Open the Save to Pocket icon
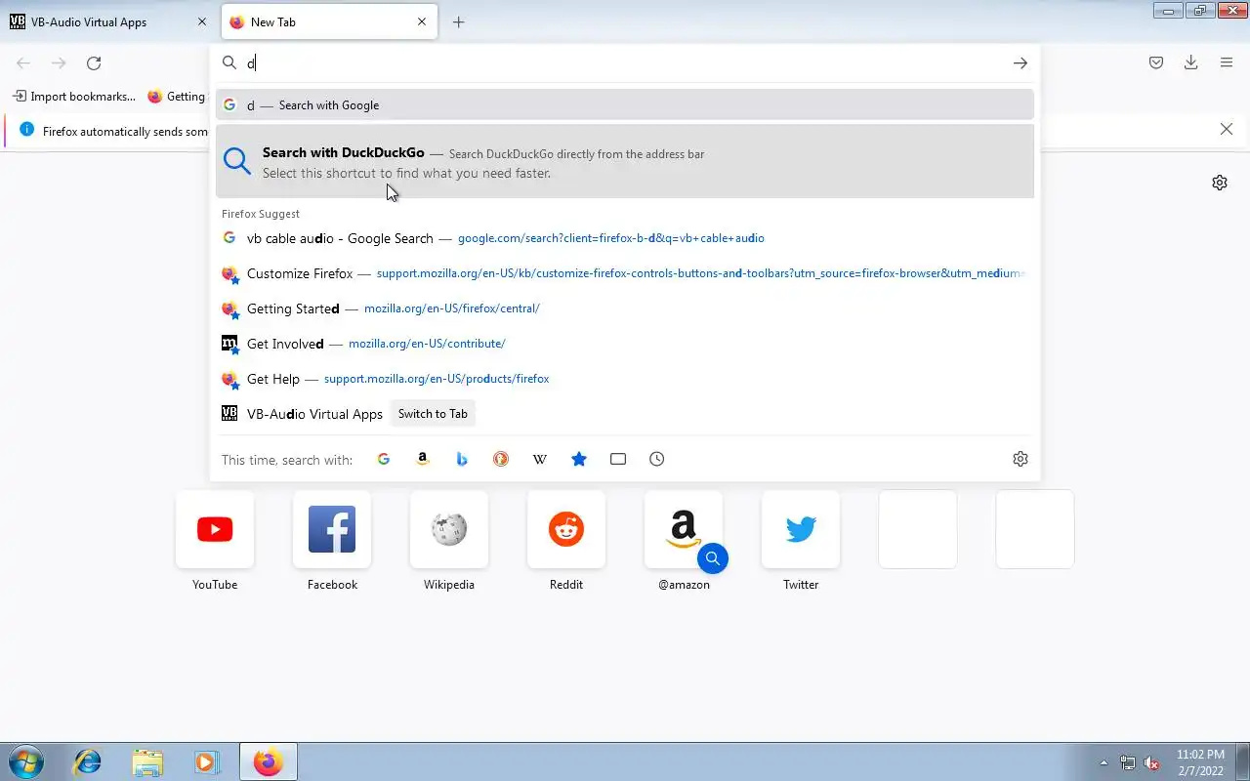The width and height of the screenshot is (1250, 781). coord(1156,63)
